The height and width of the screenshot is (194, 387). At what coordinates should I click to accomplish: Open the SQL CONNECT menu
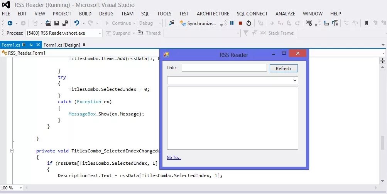pyautogui.click(x=252, y=14)
